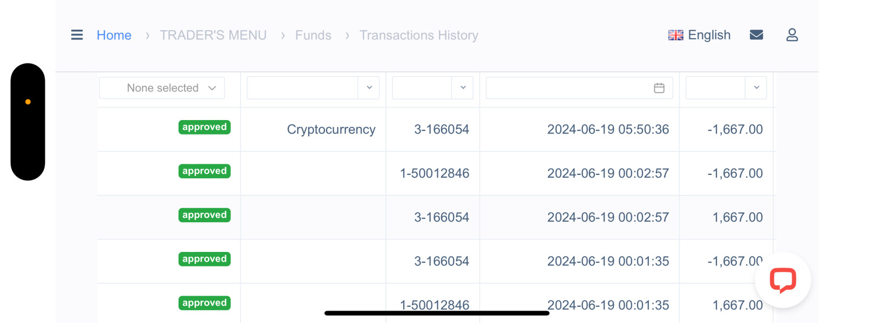874x323 pixels.
Task: Expand the payment method filter dropdown arrow
Action: pyautogui.click(x=369, y=88)
